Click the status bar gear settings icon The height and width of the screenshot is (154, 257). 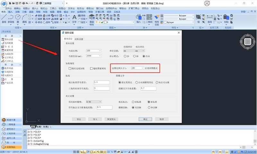[232, 152]
